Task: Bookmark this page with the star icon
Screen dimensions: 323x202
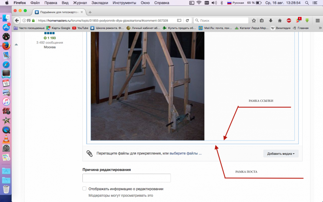Action: pyautogui.click(x=254, y=20)
